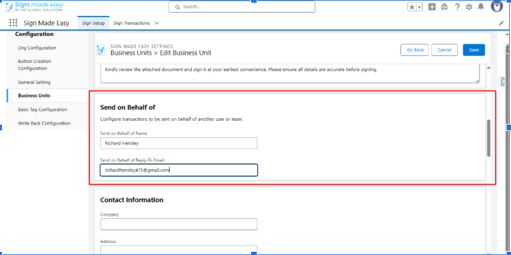511x255 pixels.
Task: Click the Send on Behalf of Reply-To Email field
Action: (x=179, y=170)
